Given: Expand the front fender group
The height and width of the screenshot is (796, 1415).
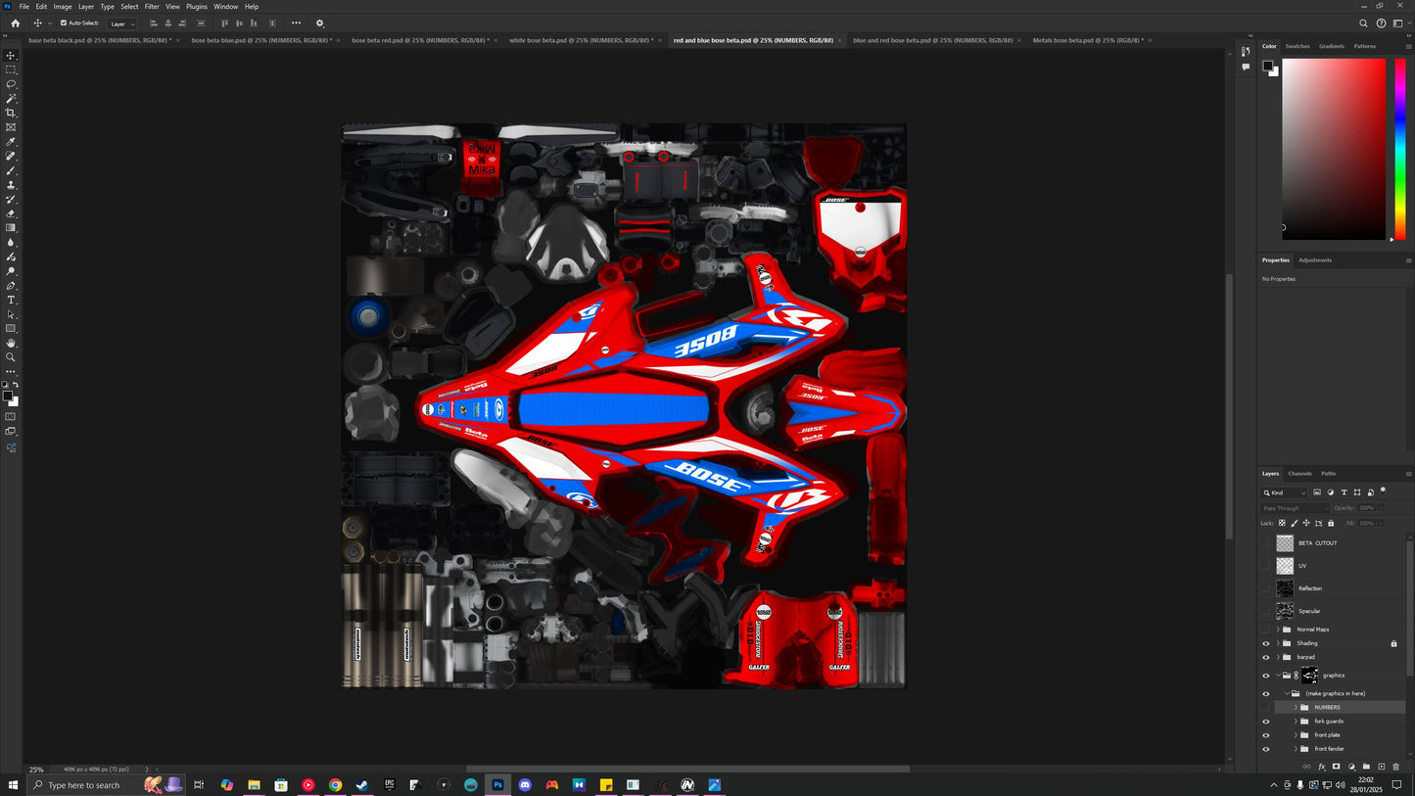Looking at the screenshot, I should tap(1296, 749).
